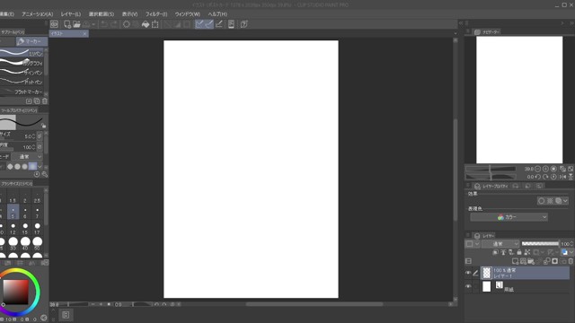
Task: Select the マーカー sub tool tab
Action: (x=31, y=41)
